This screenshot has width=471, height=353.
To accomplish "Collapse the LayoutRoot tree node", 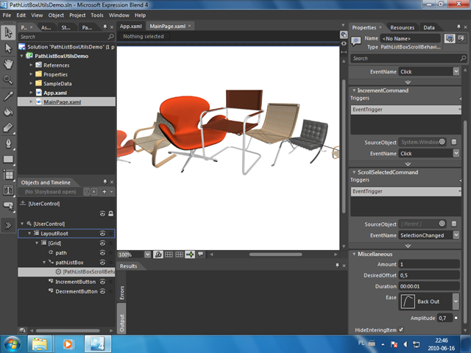I will [x=29, y=233].
